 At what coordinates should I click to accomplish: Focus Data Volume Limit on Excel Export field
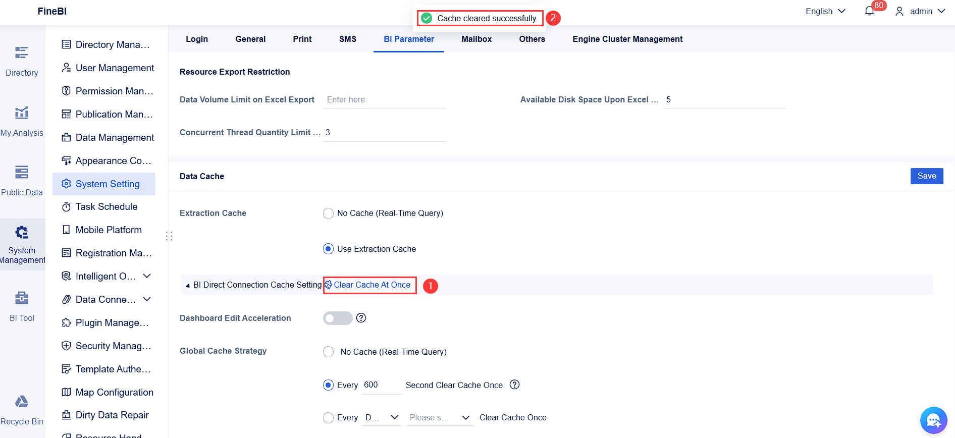[384, 100]
